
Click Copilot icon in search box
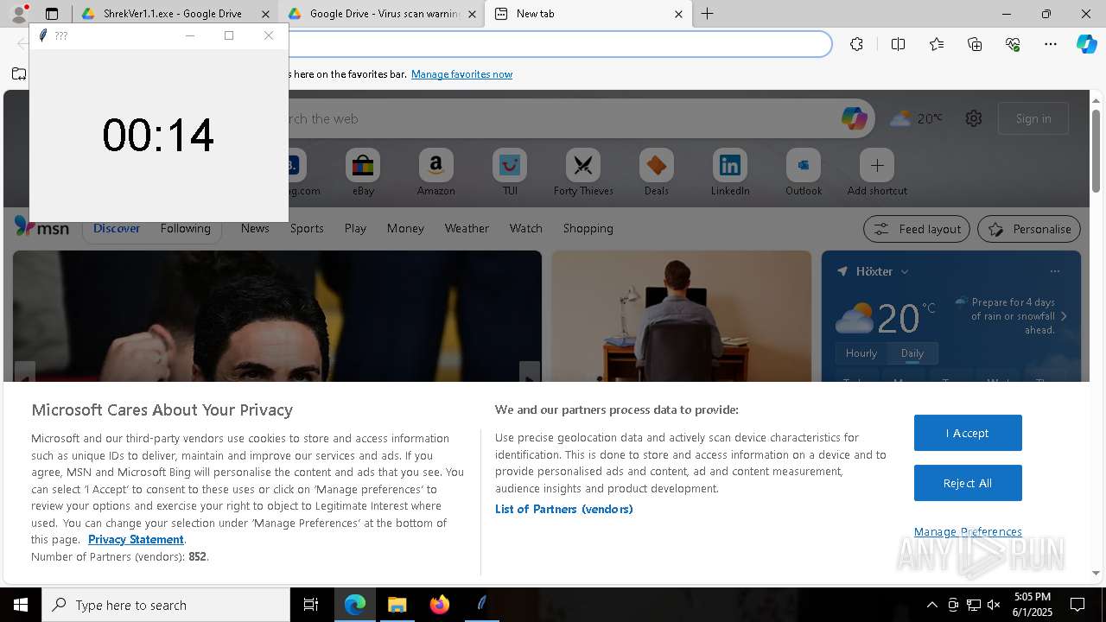pos(855,118)
